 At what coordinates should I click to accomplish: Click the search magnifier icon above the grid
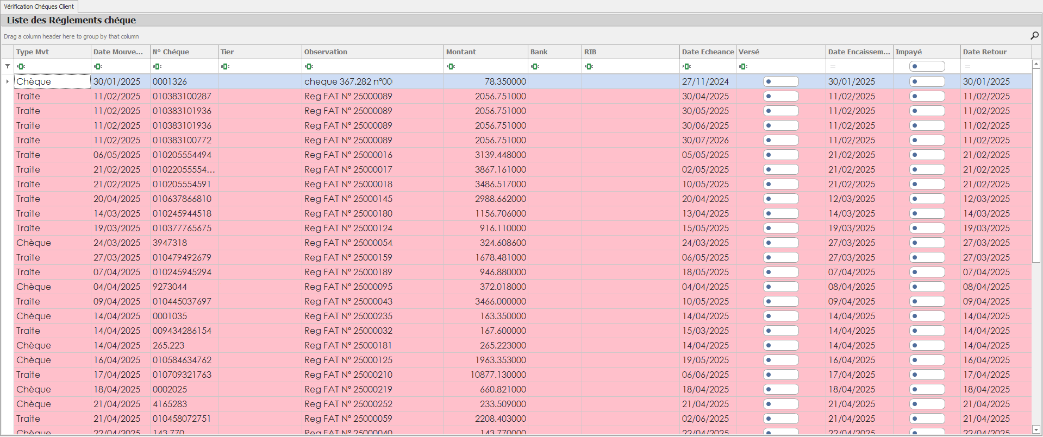pyautogui.click(x=1034, y=36)
